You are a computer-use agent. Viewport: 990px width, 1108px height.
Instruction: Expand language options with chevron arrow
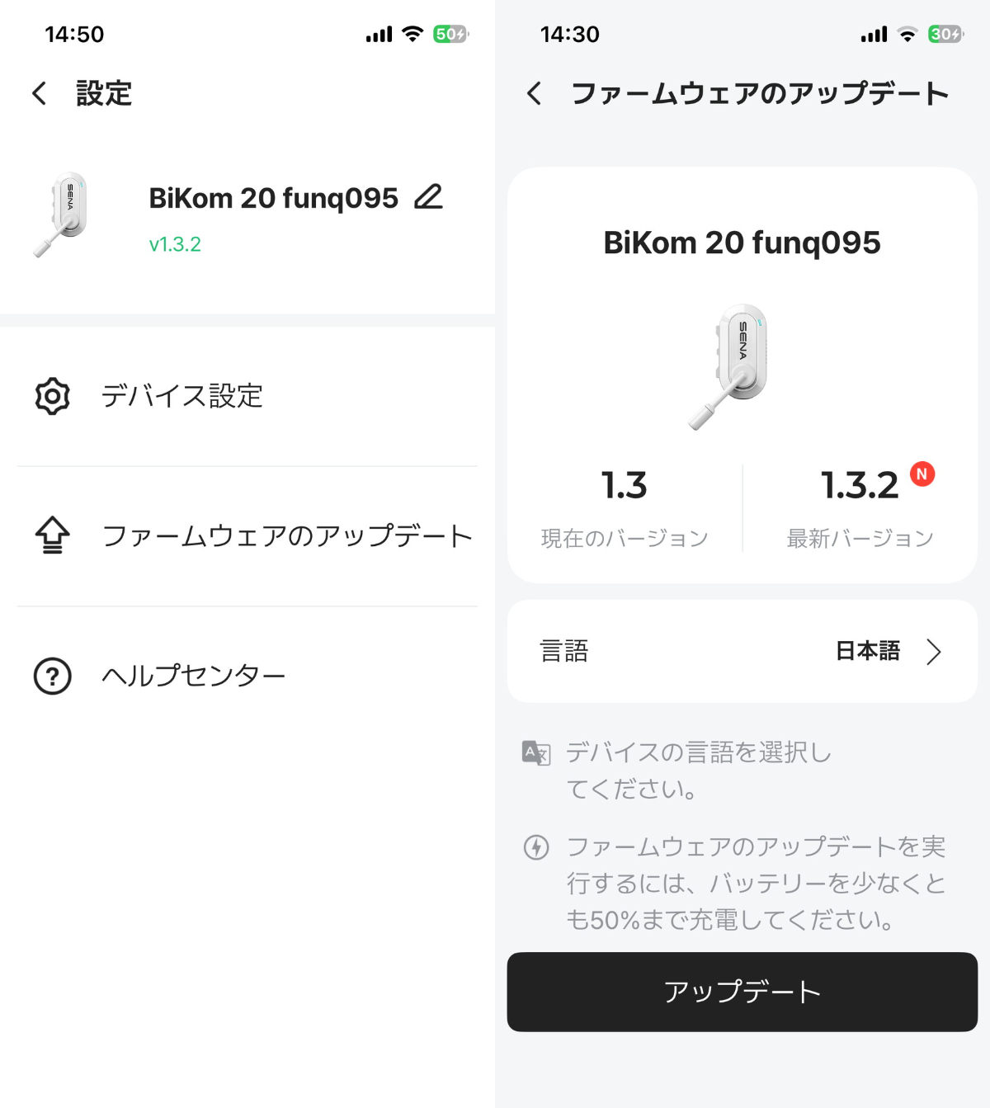(x=933, y=652)
